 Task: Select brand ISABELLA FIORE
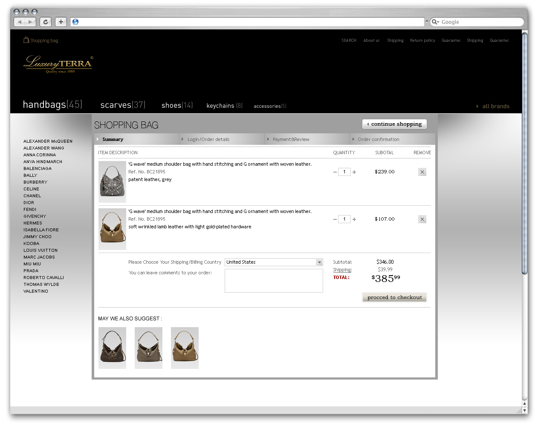pyautogui.click(x=41, y=230)
